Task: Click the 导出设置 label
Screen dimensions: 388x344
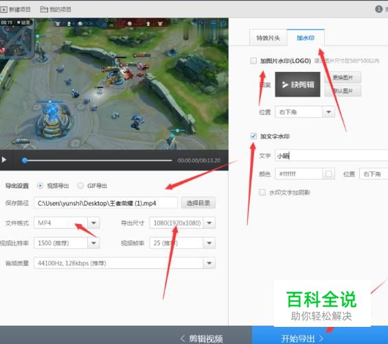Action: 17,186
